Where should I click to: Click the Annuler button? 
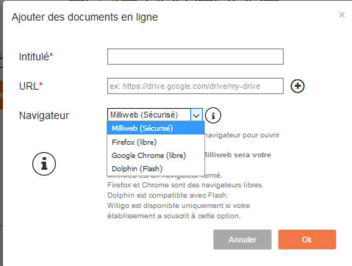(x=242, y=239)
